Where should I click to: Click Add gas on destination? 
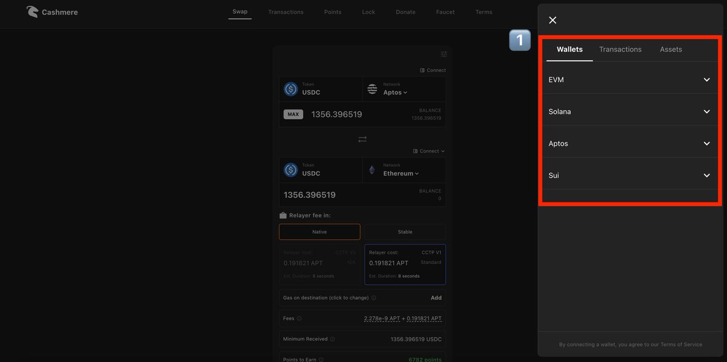pos(436,298)
